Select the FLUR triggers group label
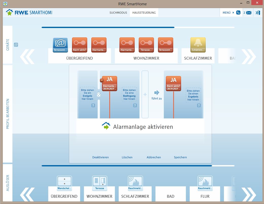264x204 pixels. pos(205,196)
